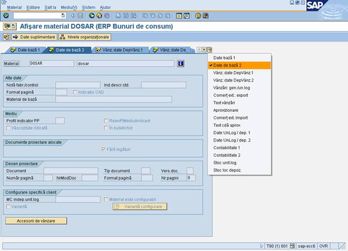Viewport: 348px width, 251px height.
Task: Click the Variantă configurare button
Action: [x=140, y=206]
